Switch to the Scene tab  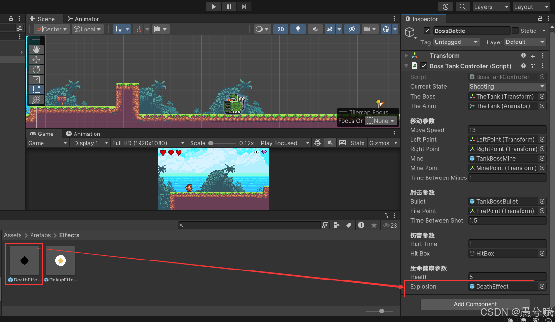pos(43,19)
